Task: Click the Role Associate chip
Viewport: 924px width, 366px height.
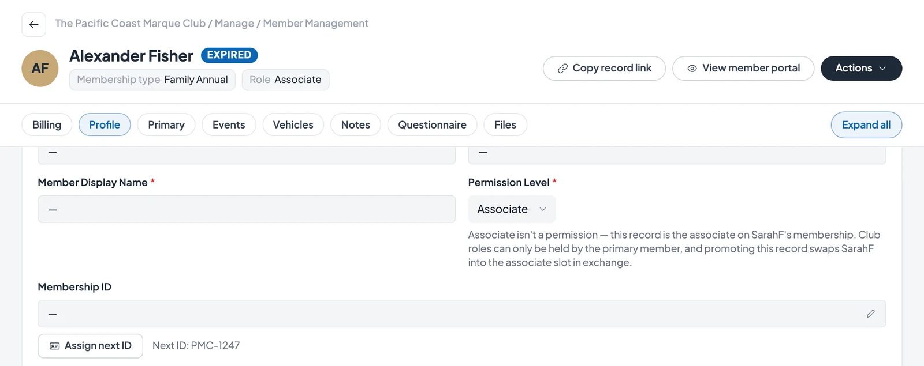Action: point(285,80)
